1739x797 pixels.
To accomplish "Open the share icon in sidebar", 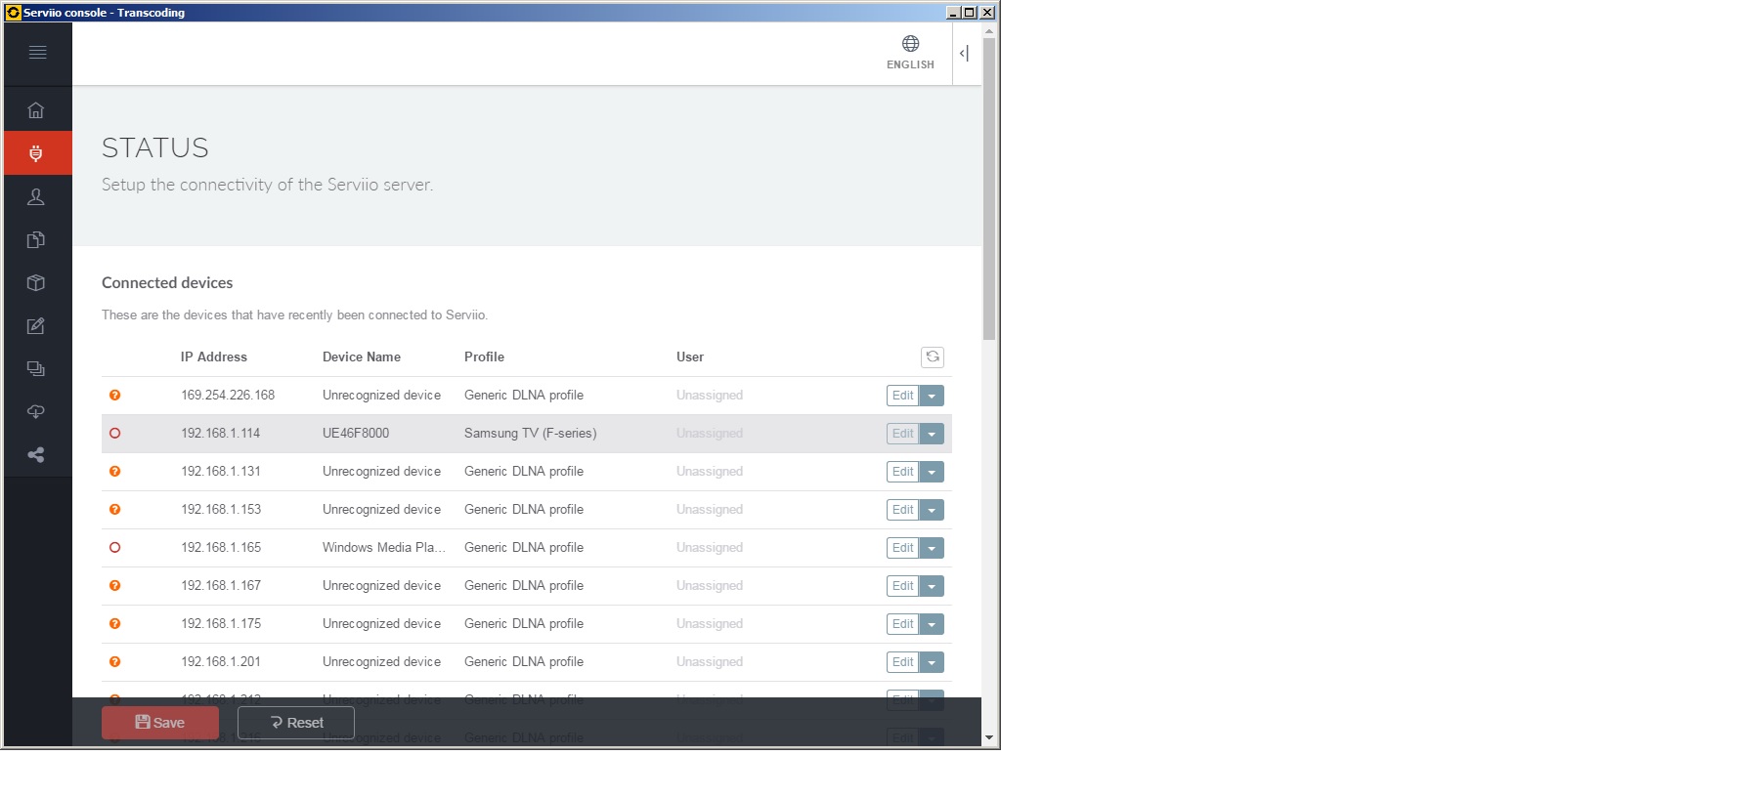I will click(x=36, y=455).
